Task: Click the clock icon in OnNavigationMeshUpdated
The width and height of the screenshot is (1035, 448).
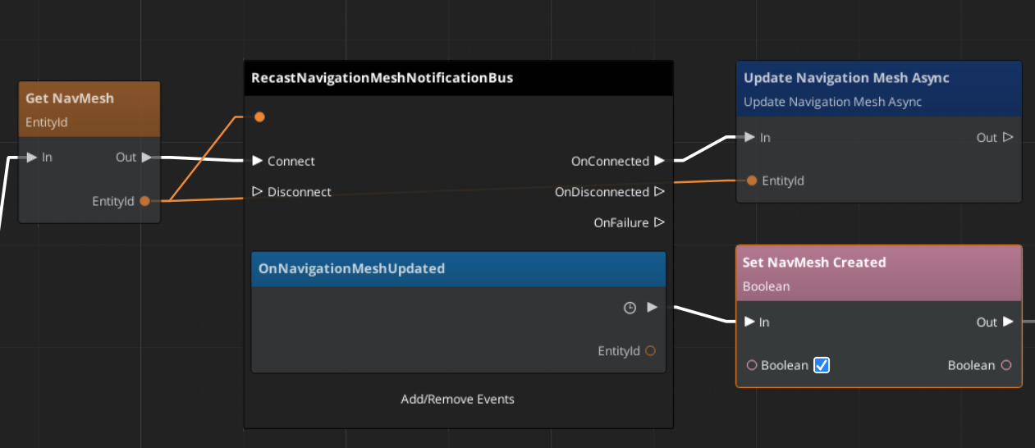Action: (630, 308)
